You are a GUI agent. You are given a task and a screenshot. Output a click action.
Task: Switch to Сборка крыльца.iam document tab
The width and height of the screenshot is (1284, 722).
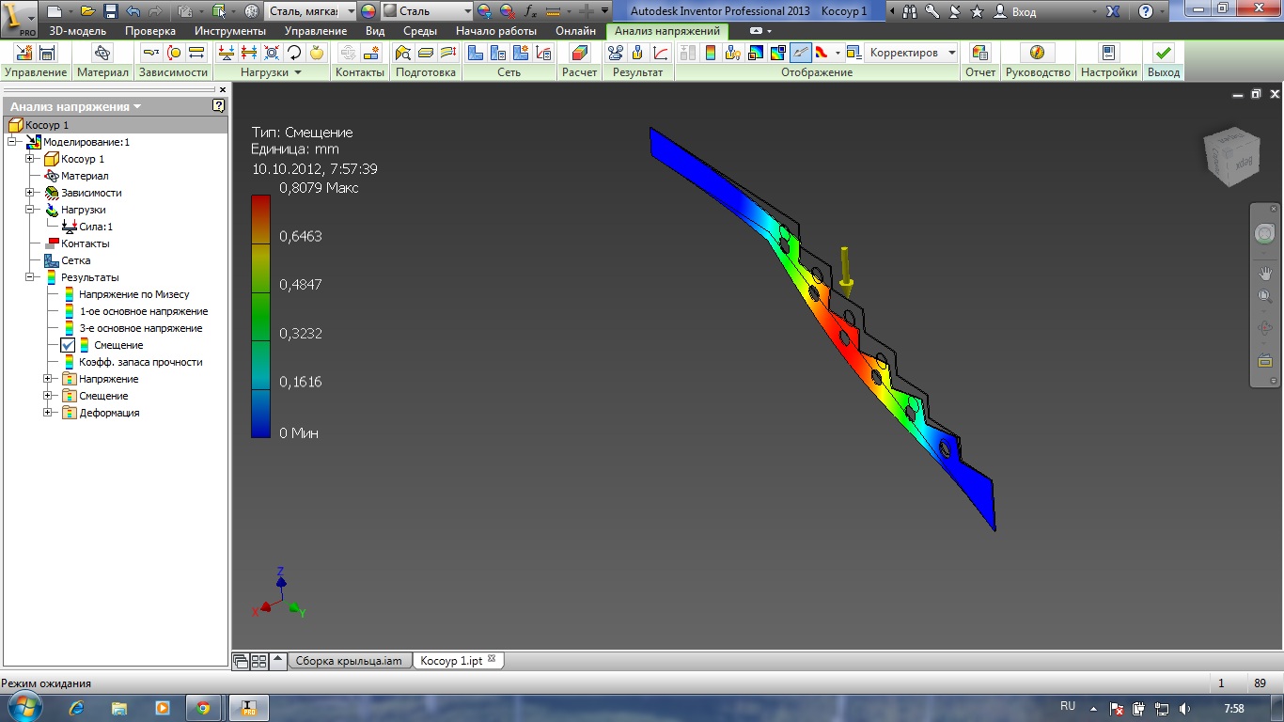(349, 661)
